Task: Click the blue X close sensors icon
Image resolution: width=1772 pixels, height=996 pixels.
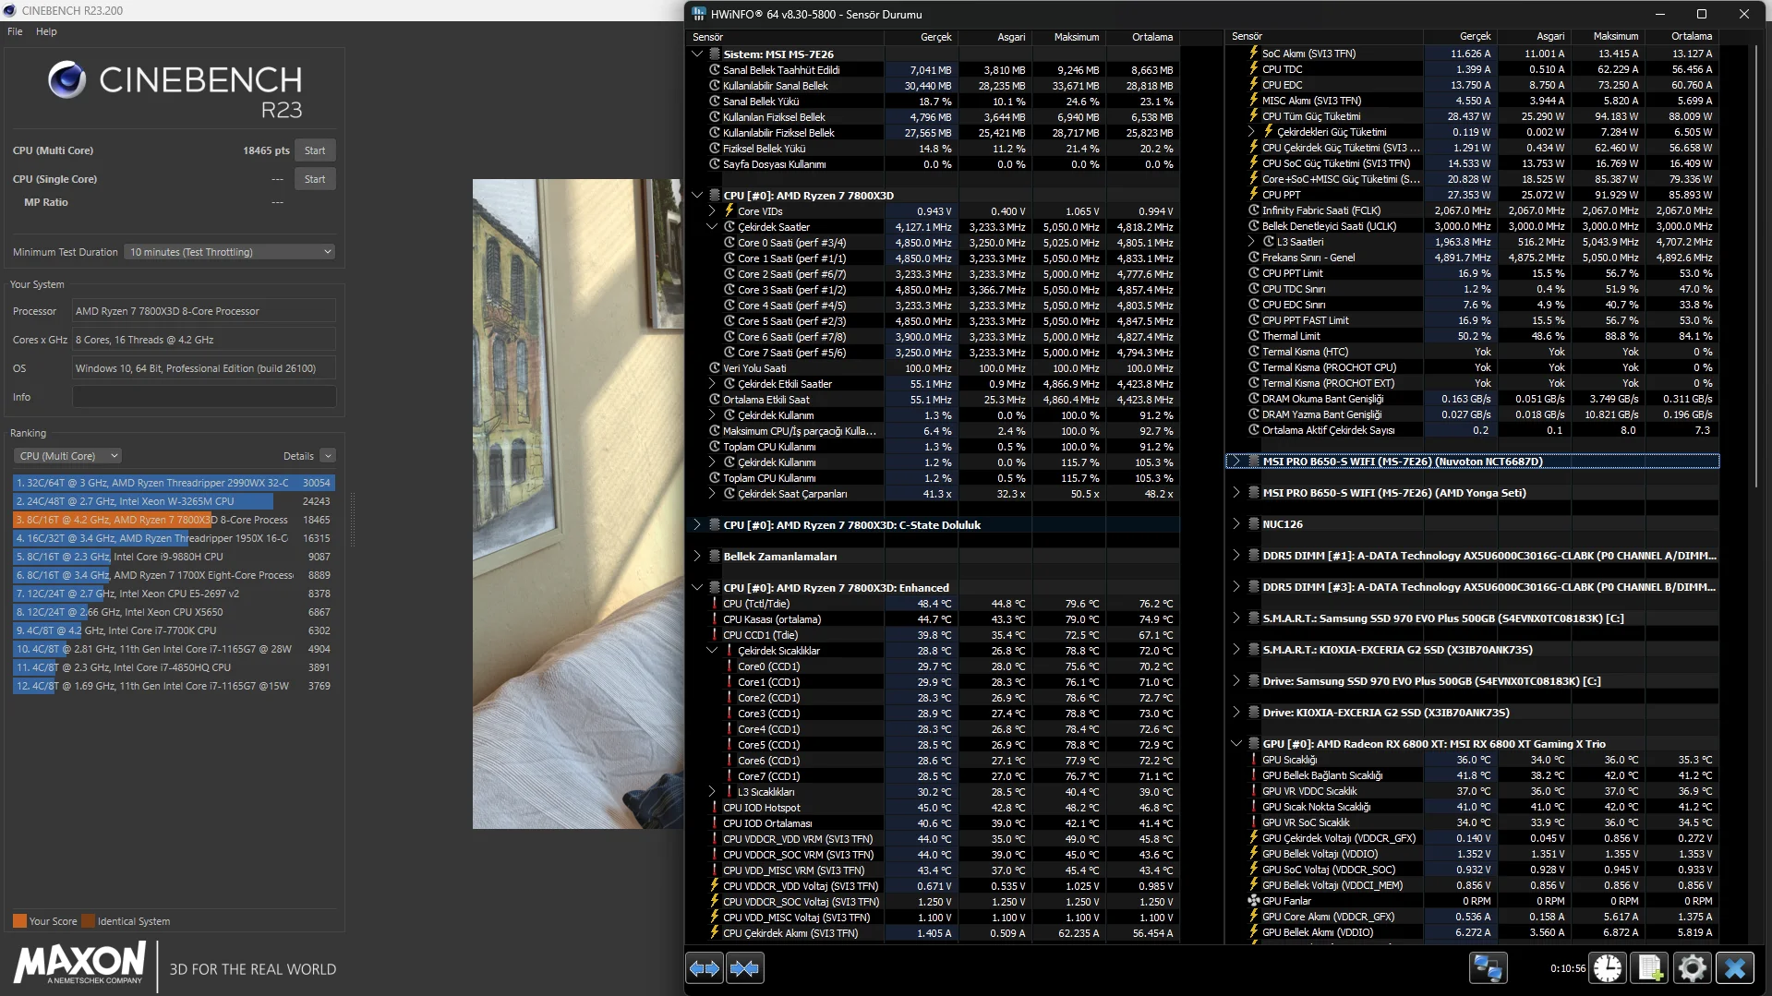Action: point(1734,968)
